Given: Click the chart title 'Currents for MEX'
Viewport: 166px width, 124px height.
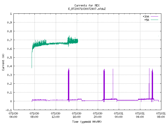Looking at the screenshot, I should [87, 5].
